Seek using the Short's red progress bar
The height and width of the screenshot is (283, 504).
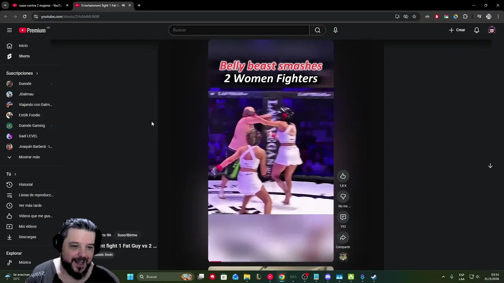(x=271, y=261)
